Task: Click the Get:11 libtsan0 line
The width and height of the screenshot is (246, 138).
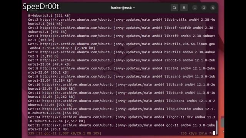Action: coord(121,93)
